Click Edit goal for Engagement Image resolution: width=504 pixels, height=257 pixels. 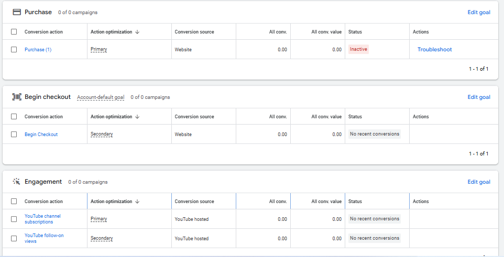[x=479, y=182]
